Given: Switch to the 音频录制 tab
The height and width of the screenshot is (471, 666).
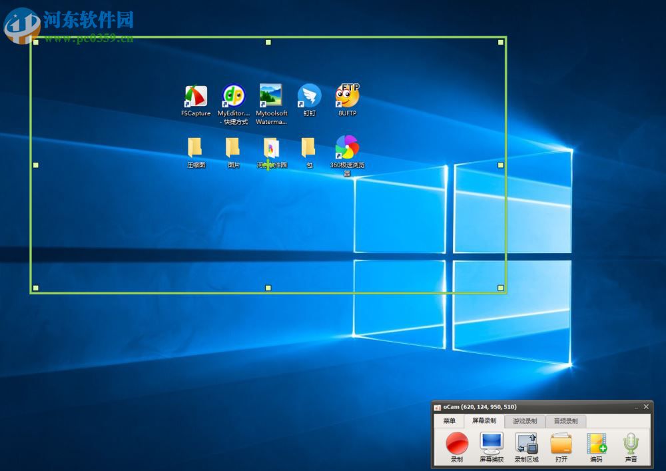Looking at the screenshot, I should (565, 421).
